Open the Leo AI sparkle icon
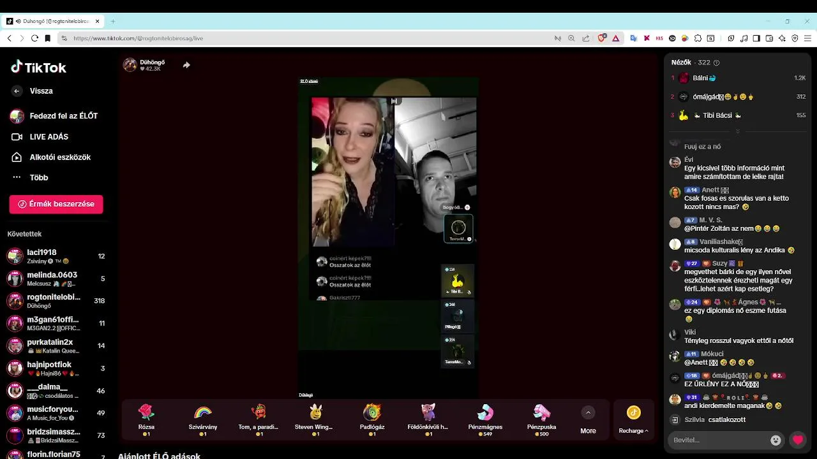Viewport: 817px width, 459px height. pos(782,38)
